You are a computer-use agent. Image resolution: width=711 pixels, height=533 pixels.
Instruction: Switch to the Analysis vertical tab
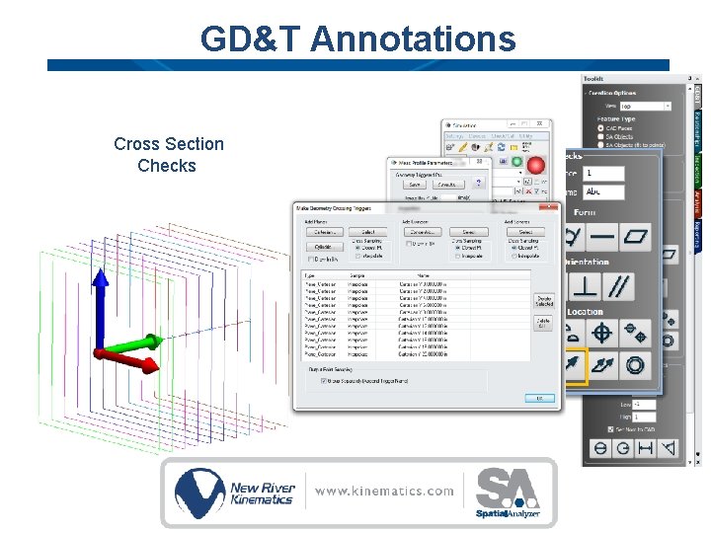697,202
